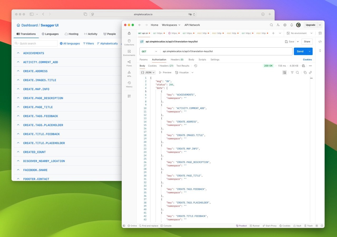Open the code snippet icon in right sidebar
This screenshot has width=337, height=237.
click(x=320, y=42)
